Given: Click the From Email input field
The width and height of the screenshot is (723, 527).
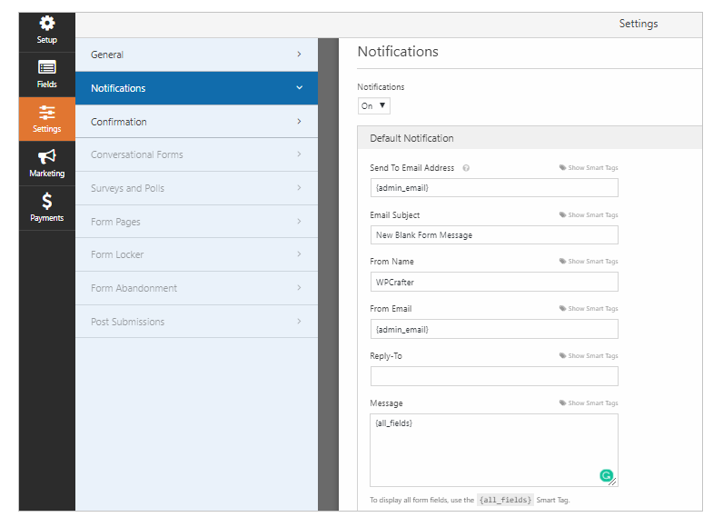Looking at the screenshot, I should tap(494, 329).
